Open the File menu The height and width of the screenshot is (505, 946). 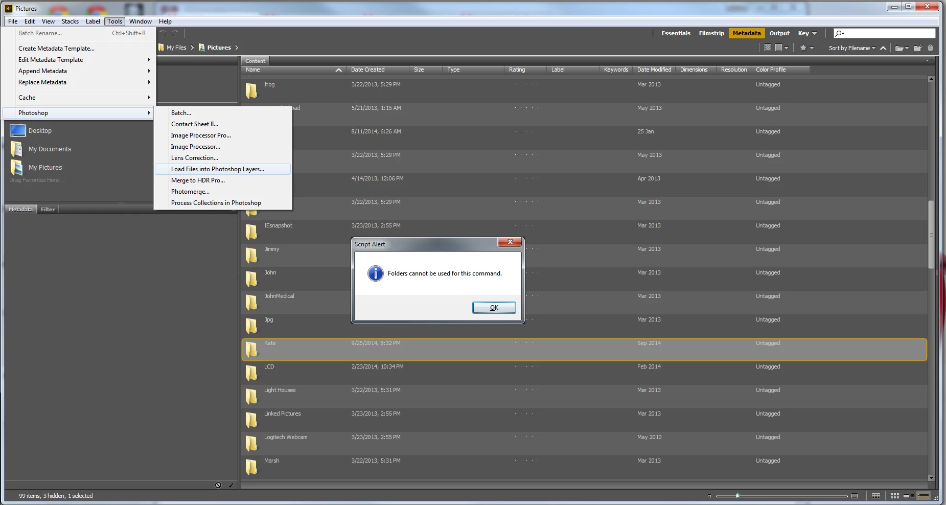coord(13,21)
